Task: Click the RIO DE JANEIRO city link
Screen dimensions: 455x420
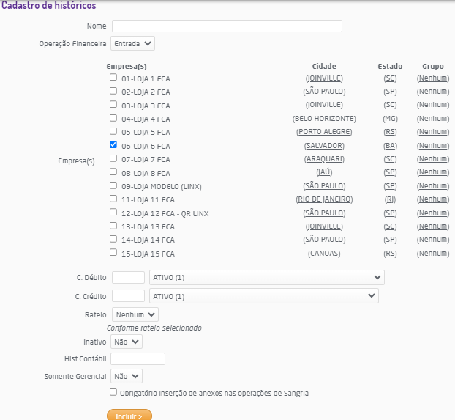Action: pyautogui.click(x=324, y=199)
